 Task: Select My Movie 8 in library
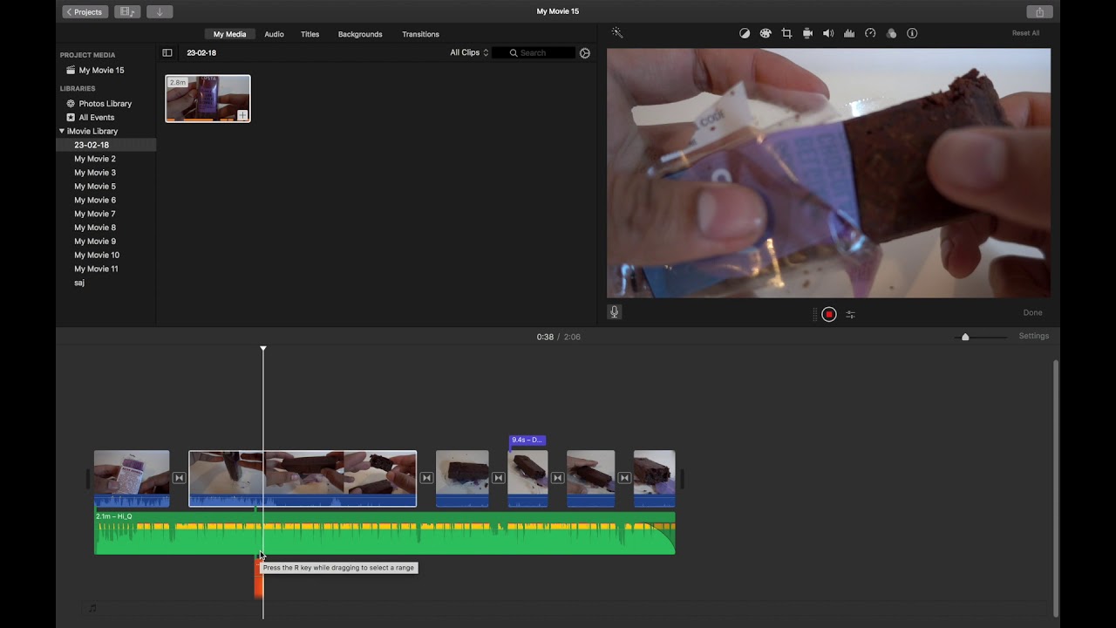[x=95, y=228]
